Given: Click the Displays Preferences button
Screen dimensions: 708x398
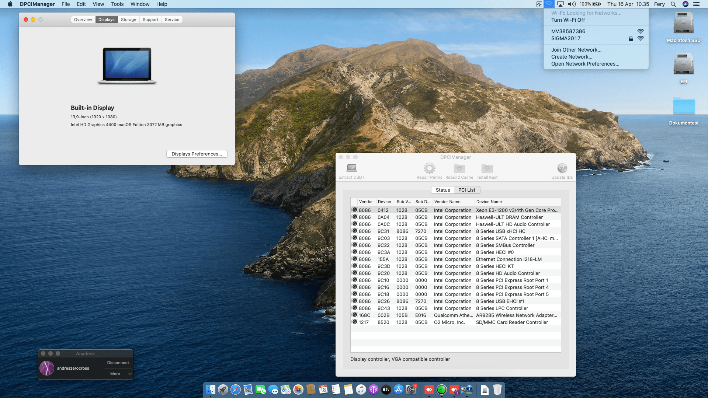Looking at the screenshot, I should tap(197, 154).
